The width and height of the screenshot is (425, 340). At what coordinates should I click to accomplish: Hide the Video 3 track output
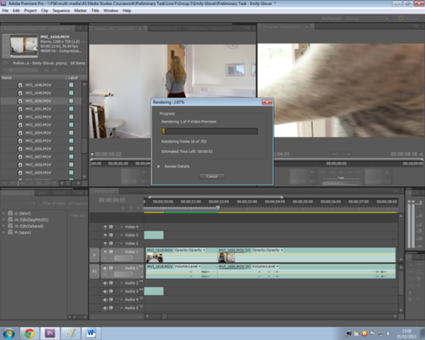(x=105, y=235)
